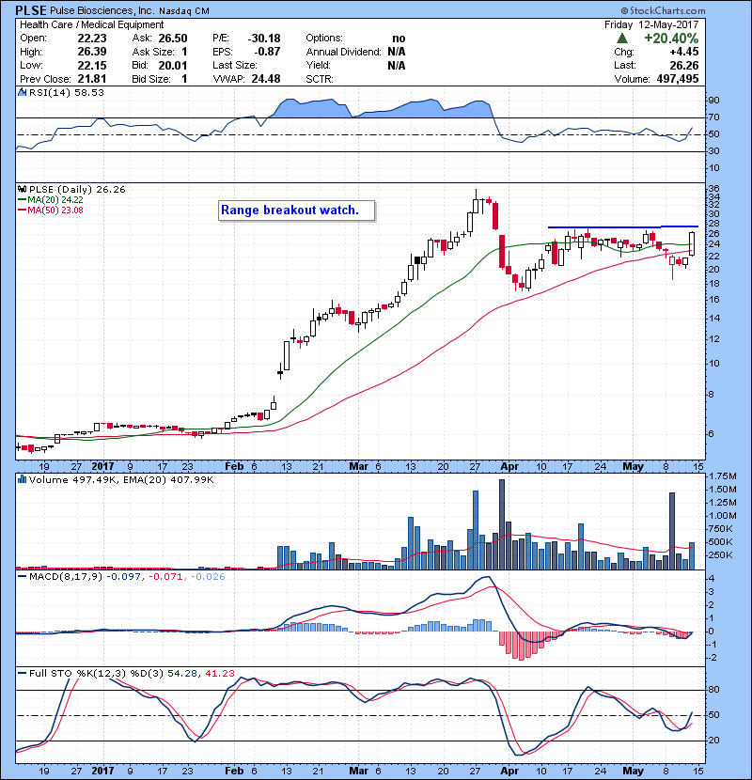The width and height of the screenshot is (752, 780).
Task: Click the 1.75M label on the volume axis
Action: pyautogui.click(x=722, y=476)
